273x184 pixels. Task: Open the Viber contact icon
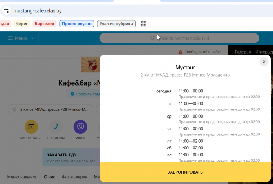pyautogui.click(x=80, y=127)
